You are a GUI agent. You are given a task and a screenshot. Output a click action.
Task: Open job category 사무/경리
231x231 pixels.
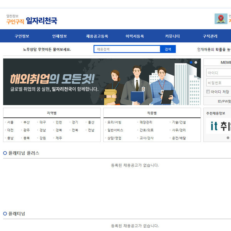pyautogui.click(x=179, y=130)
